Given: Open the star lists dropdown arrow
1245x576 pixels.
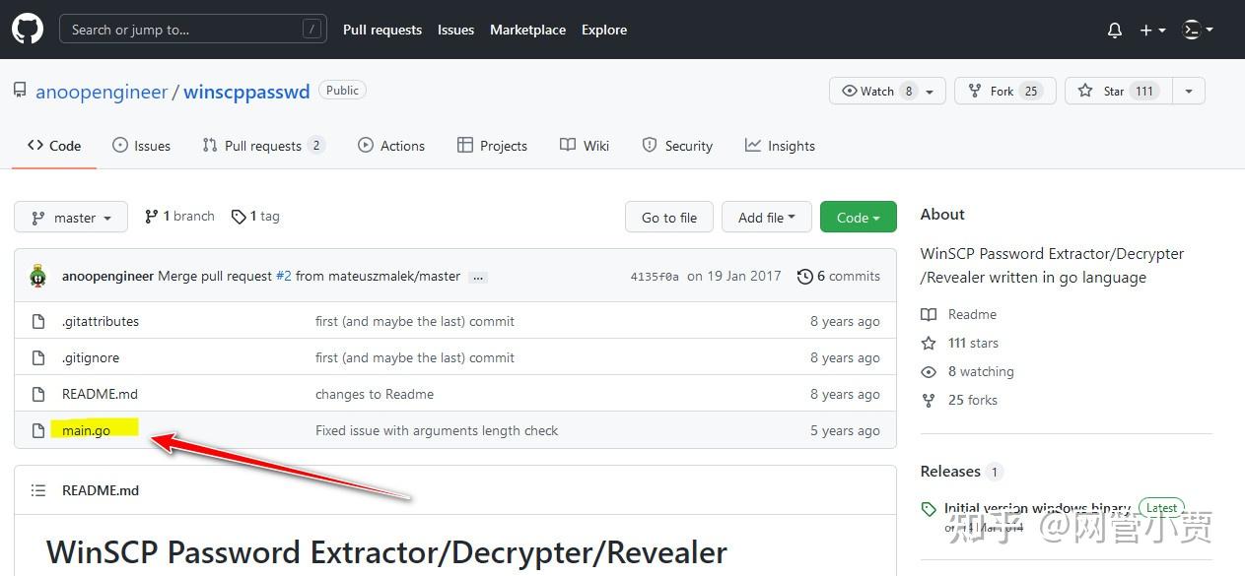Looking at the screenshot, I should pos(1189,91).
